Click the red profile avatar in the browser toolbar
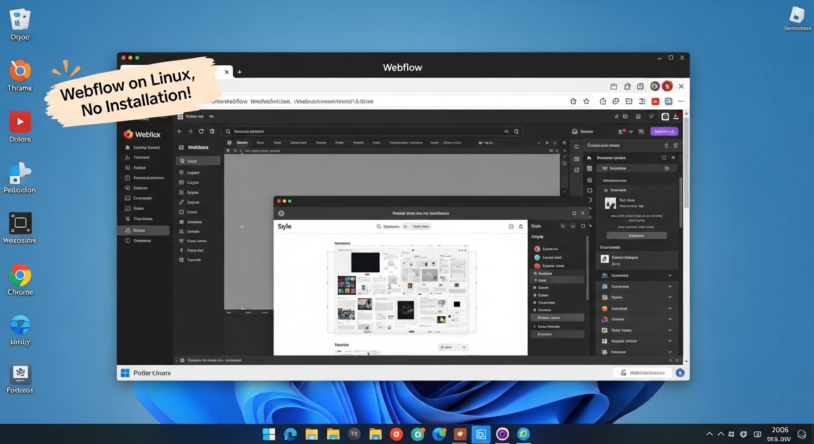Screen dimensions: 814x444 [667, 86]
